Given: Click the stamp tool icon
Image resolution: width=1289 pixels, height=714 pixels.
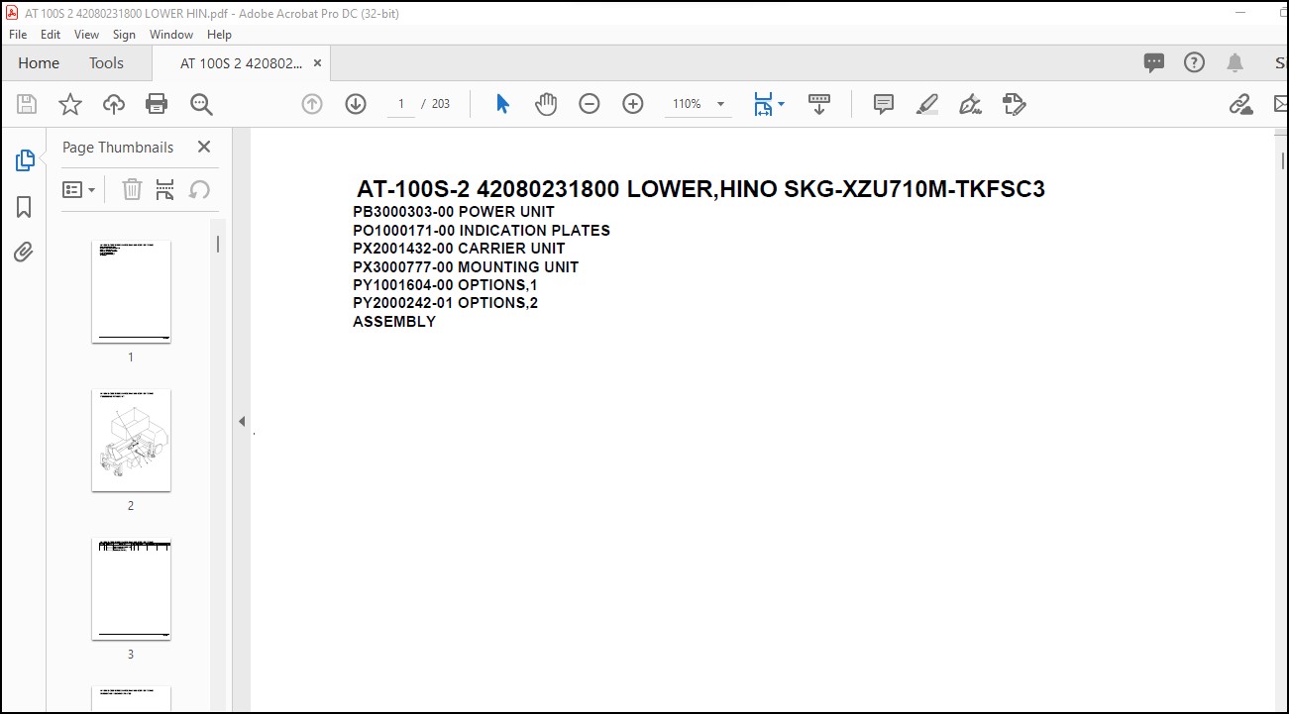Looking at the screenshot, I should point(1014,104).
